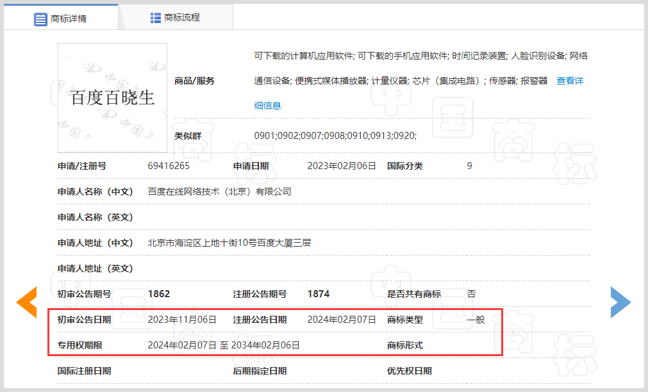This screenshot has width=648, height=392.
Task: Click the 初审公告日期 label
Action: 85,320
